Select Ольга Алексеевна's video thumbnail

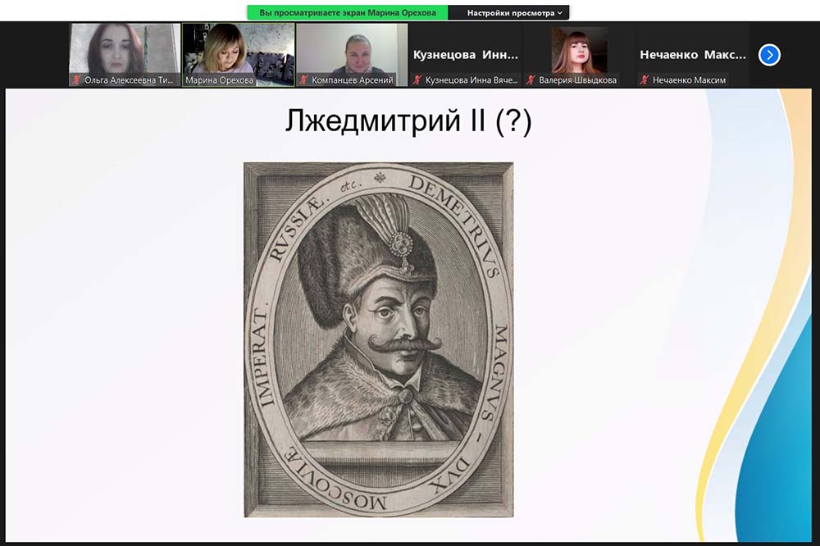pos(125,49)
